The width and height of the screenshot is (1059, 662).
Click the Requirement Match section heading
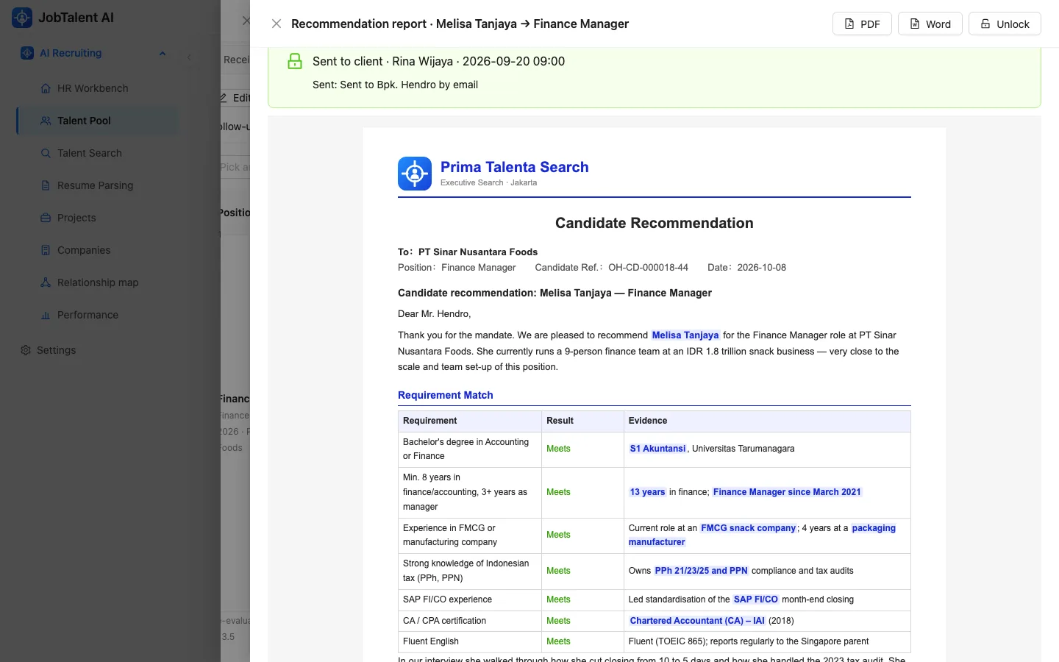tap(446, 395)
